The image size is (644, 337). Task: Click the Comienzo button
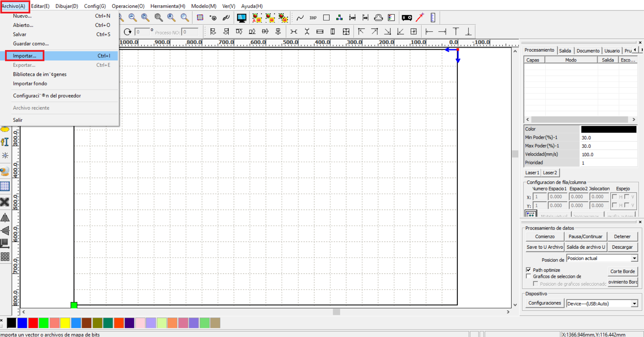pos(545,237)
